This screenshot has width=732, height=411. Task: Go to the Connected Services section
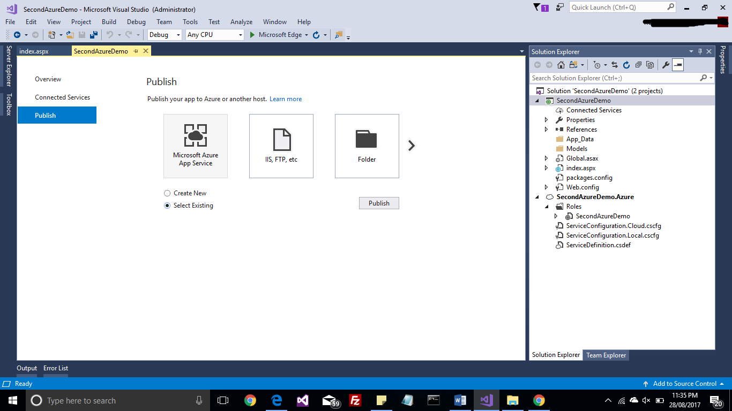(63, 97)
